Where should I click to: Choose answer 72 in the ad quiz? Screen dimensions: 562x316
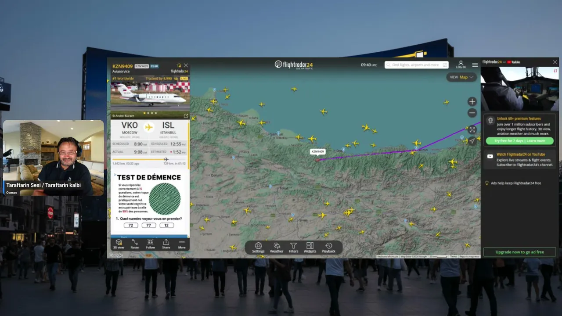click(130, 225)
